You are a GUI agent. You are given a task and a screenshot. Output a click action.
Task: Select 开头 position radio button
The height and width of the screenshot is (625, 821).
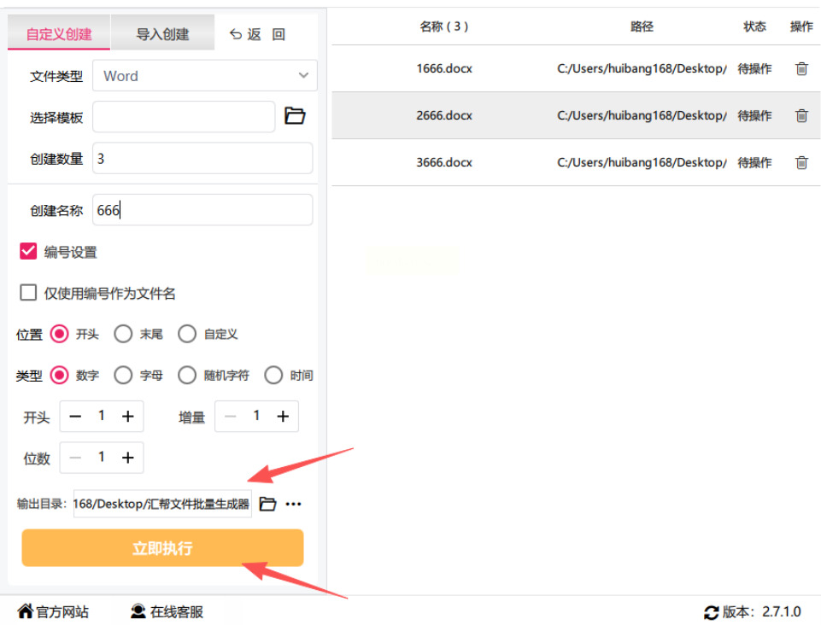tap(59, 334)
